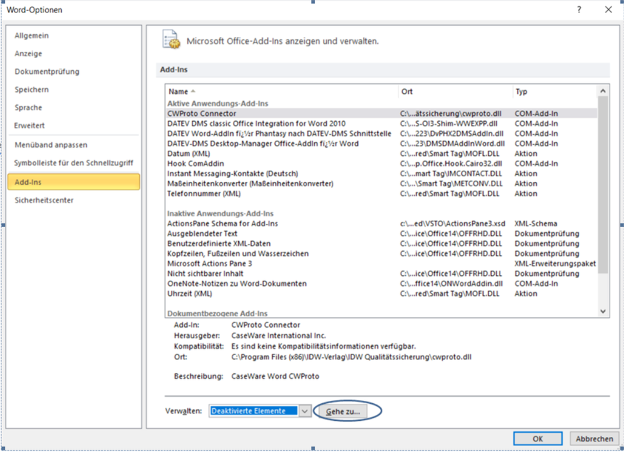The width and height of the screenshot is (624, 452).
Task: Select ActionsPane Schema for Add-Ins
Action: pyautogui.click(x=381, y=223)
